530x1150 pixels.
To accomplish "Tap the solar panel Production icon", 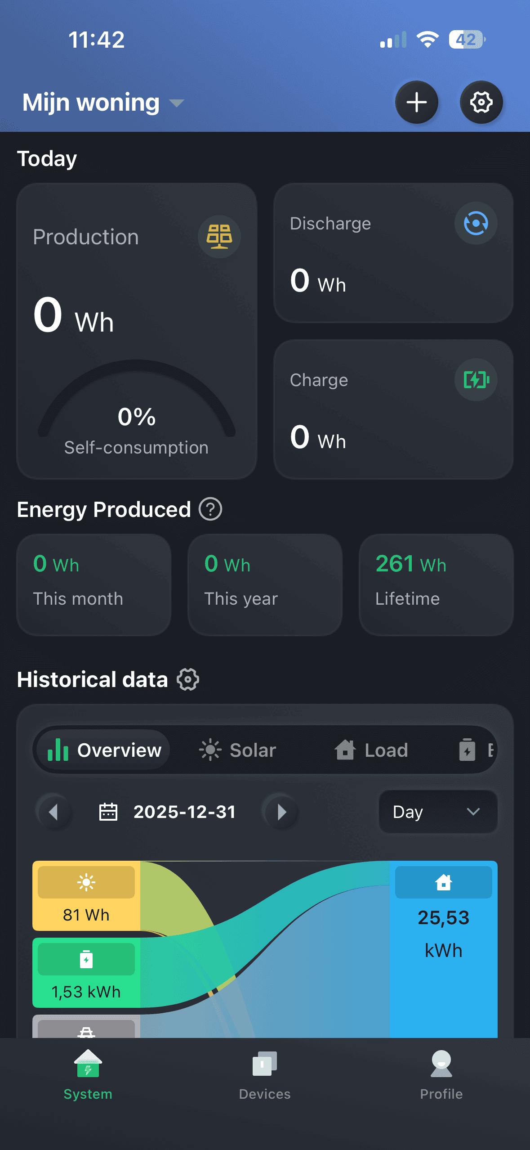I will point(219,236).
